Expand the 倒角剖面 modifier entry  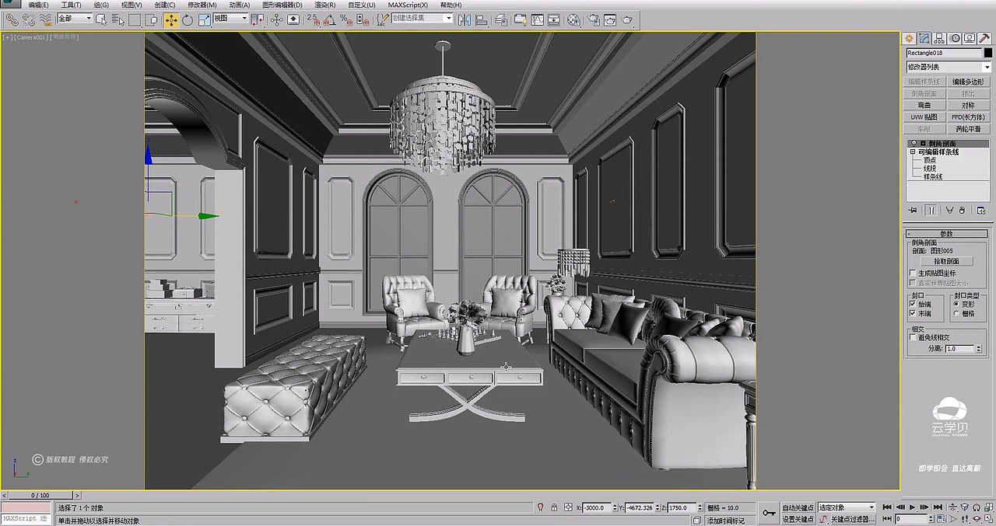(x=923, y=144)
